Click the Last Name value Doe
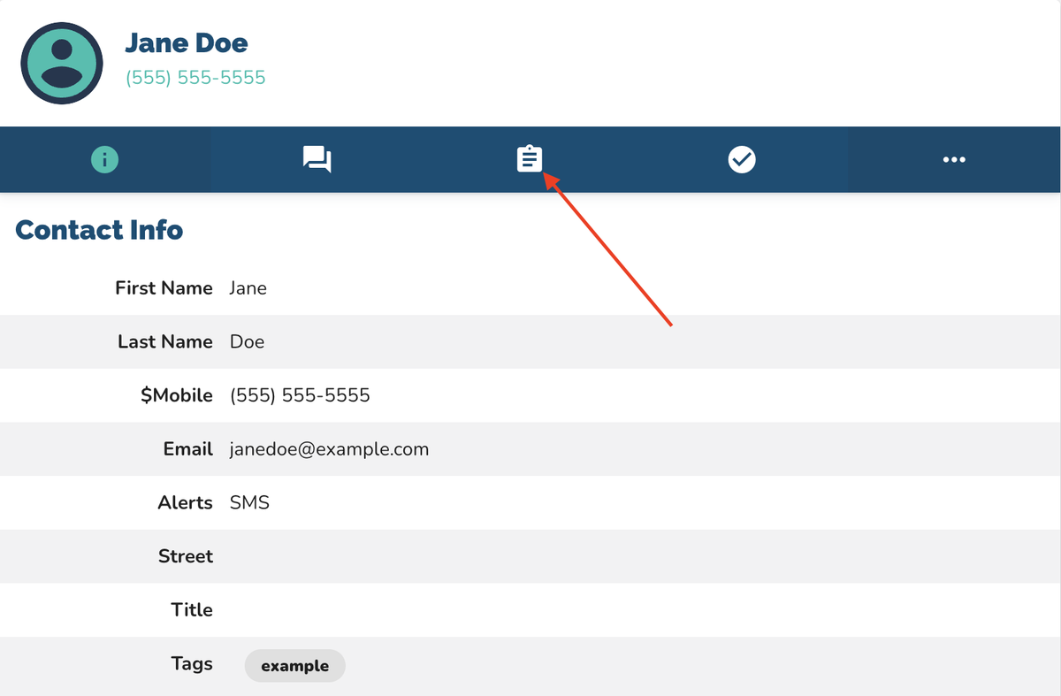 [247, 342]
